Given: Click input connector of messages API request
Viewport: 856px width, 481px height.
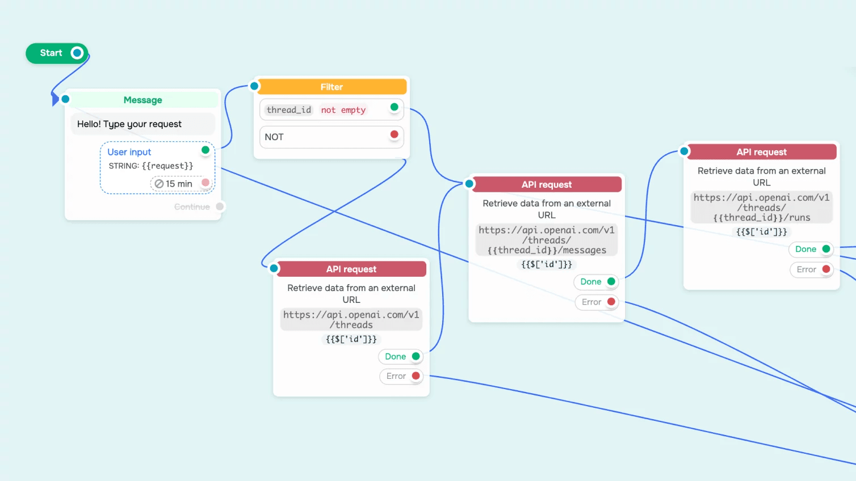Looking at the screenshot, I should coord(469,184).
